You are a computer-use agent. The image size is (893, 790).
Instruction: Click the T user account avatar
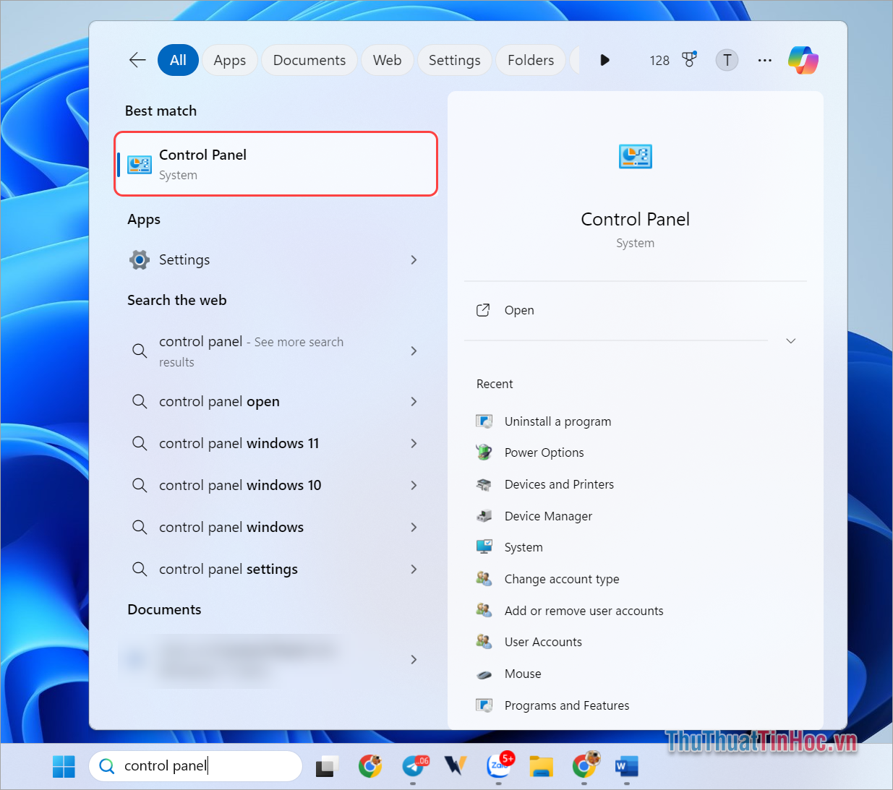click(x=727, y=60)
